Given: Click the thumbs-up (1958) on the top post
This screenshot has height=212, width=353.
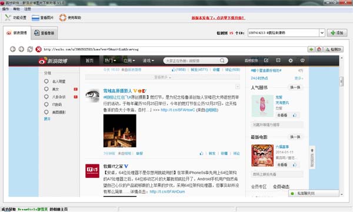Looking at the screenshot, I should click(179, 70).
